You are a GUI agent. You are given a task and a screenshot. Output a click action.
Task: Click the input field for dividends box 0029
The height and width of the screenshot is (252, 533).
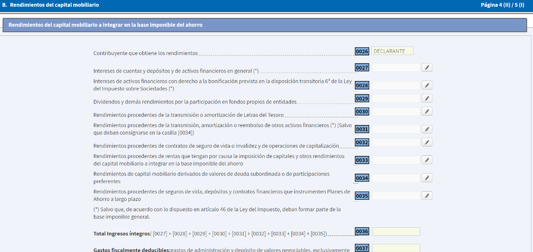(x=396, y=98)
